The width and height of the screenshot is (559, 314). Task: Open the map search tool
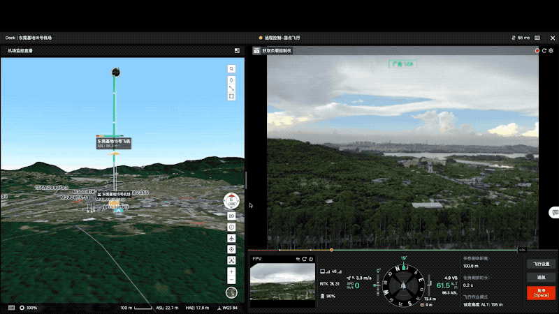231,68
